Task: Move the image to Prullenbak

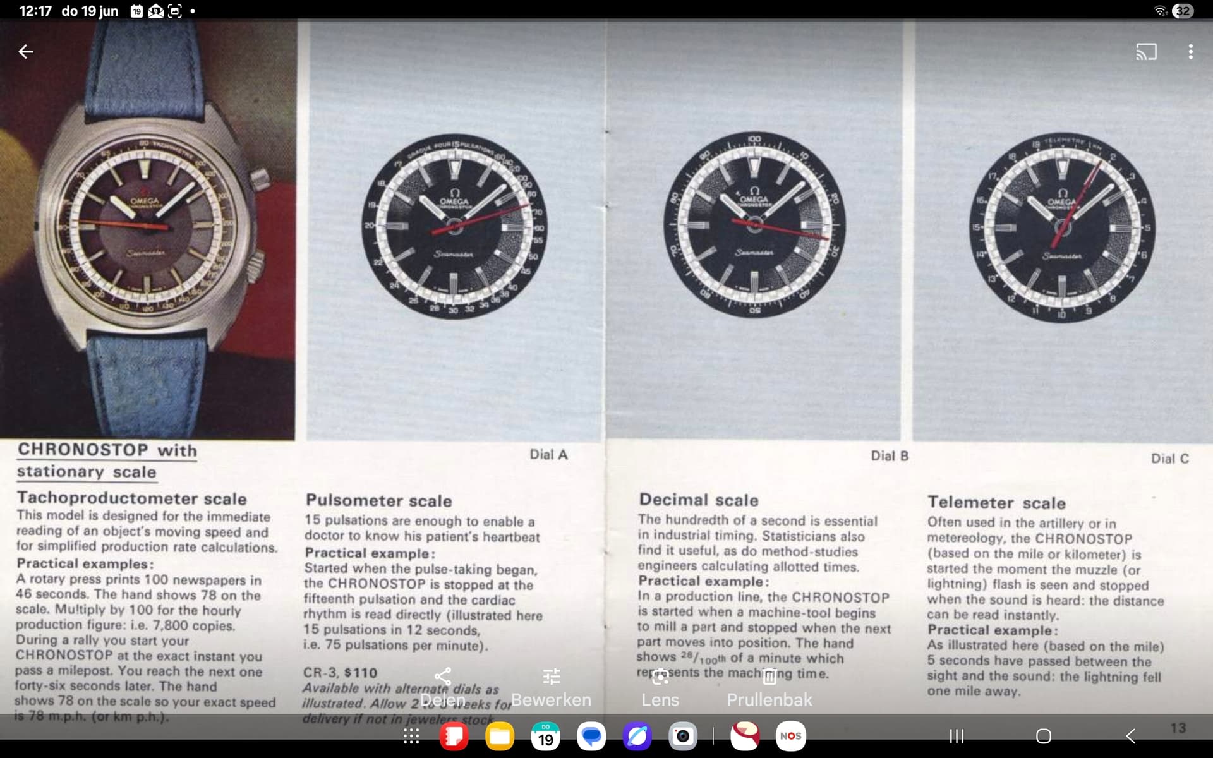Action: tap(769, 687)
